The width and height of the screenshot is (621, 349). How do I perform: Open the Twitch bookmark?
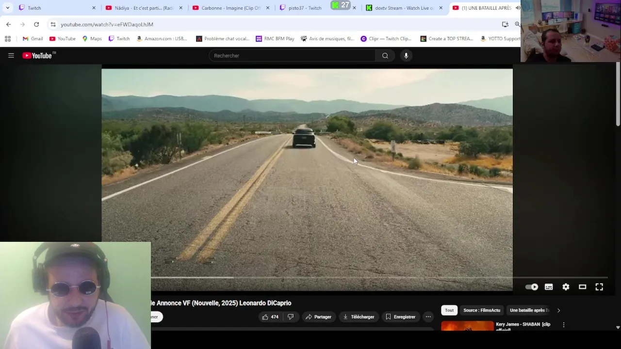pos(119,39)
